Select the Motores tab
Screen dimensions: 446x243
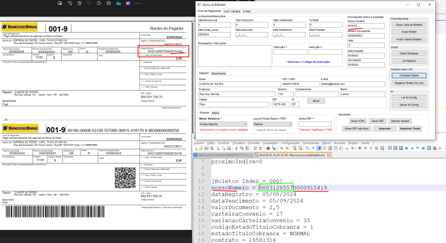click(x=204, y=113)
